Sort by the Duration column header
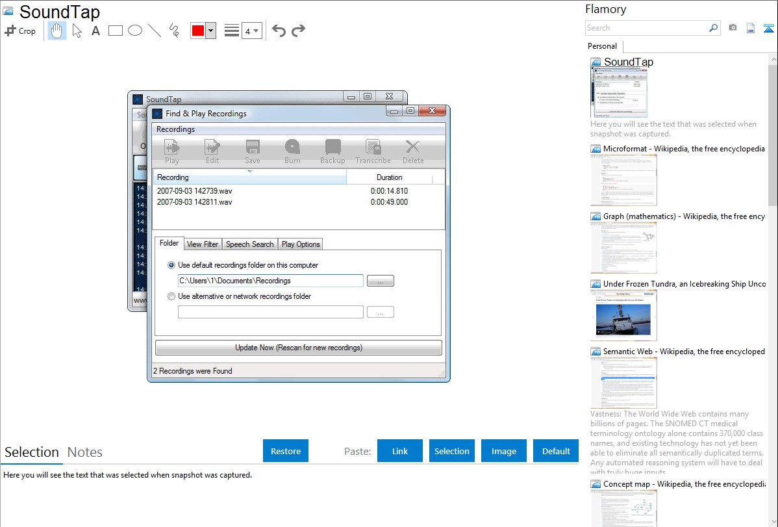This screenshot has width=778, height=527. [390, 177]
